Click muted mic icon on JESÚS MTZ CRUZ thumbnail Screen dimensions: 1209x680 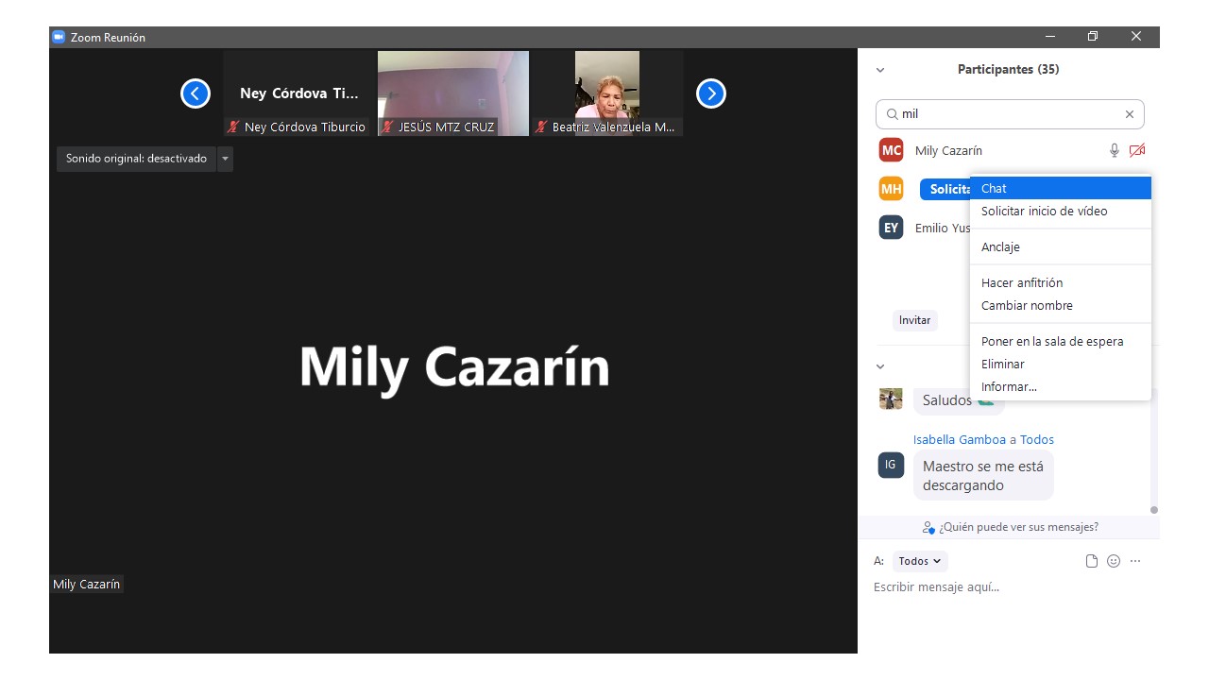(387, 127)
